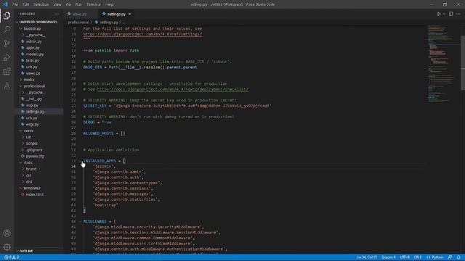465x261 pixels.
Task: Fold the MIDDLEWARE list
Action: pyautogui.click(x=81, y=221)
